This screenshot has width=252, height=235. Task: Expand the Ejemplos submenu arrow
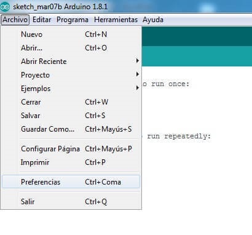click(x=138, y=88)
